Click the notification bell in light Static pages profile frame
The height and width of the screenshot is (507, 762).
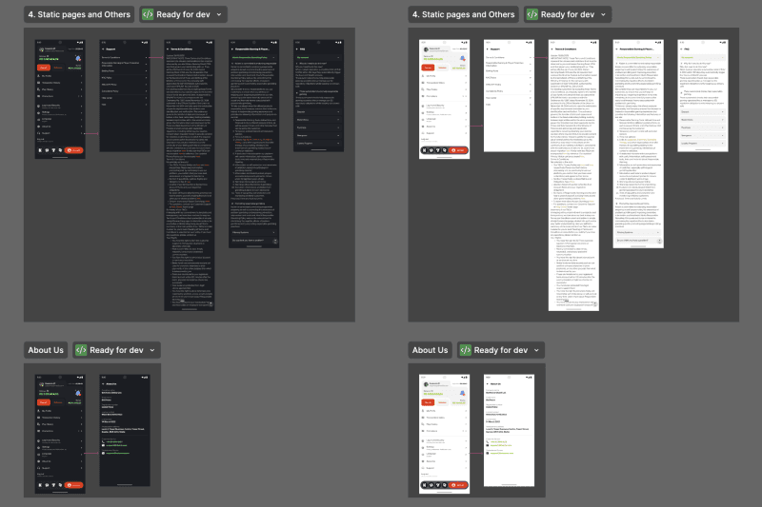[x=462, y=59]
